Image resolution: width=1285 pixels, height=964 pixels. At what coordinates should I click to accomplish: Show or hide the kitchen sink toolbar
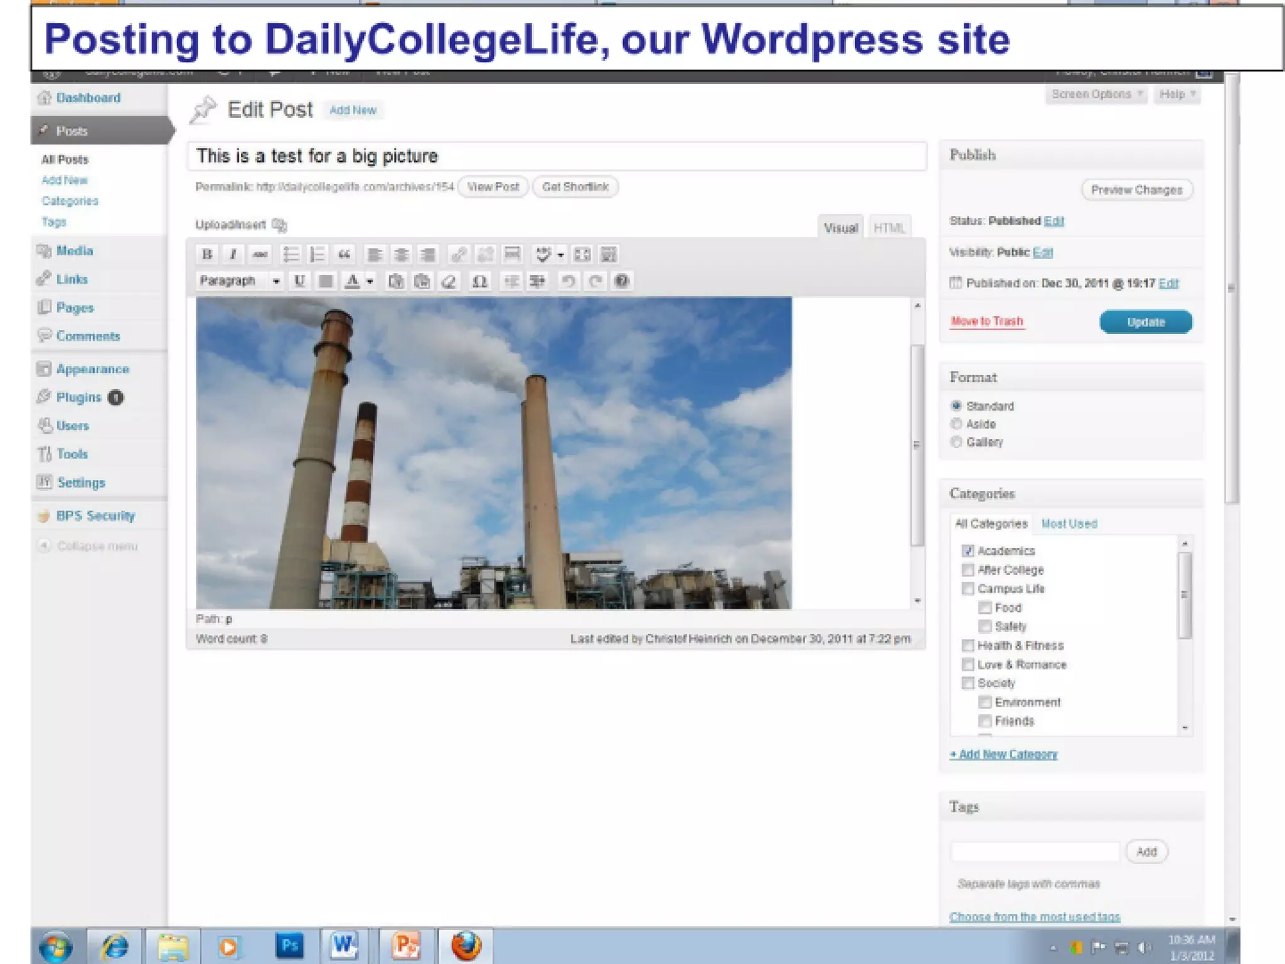coord(609,254)
